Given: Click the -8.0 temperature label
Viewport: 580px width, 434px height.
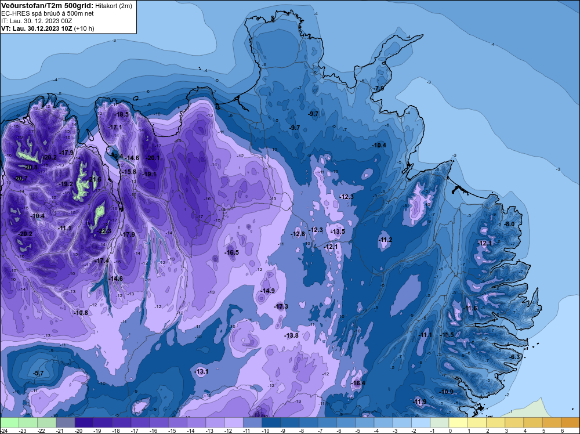Looking at the screenshot, I should [509, 224].
